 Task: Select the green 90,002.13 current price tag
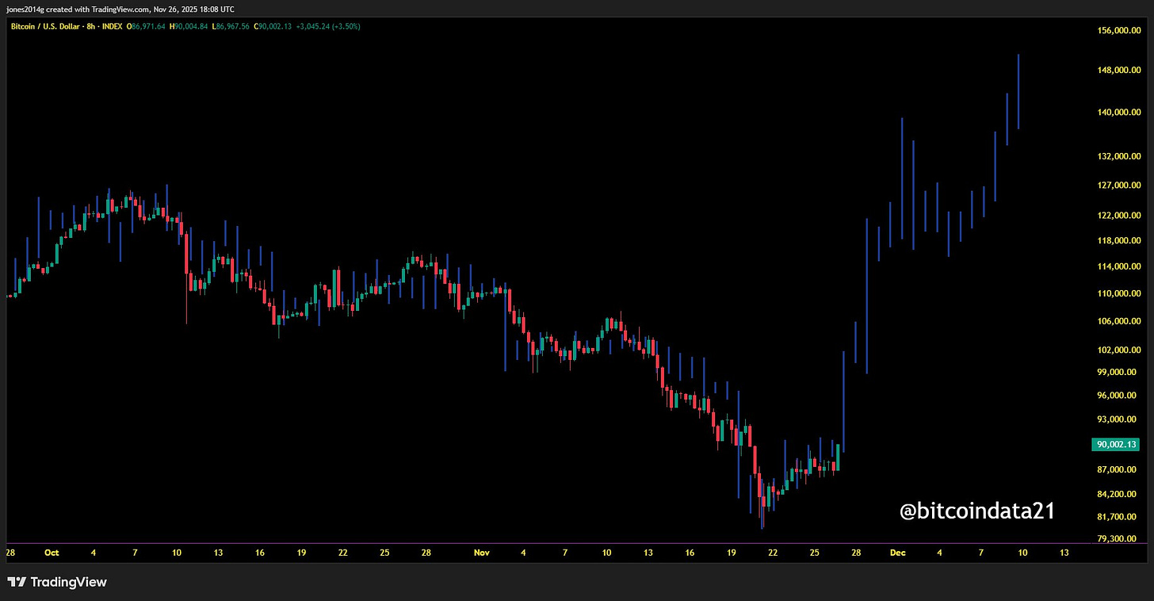point(1116,445)
